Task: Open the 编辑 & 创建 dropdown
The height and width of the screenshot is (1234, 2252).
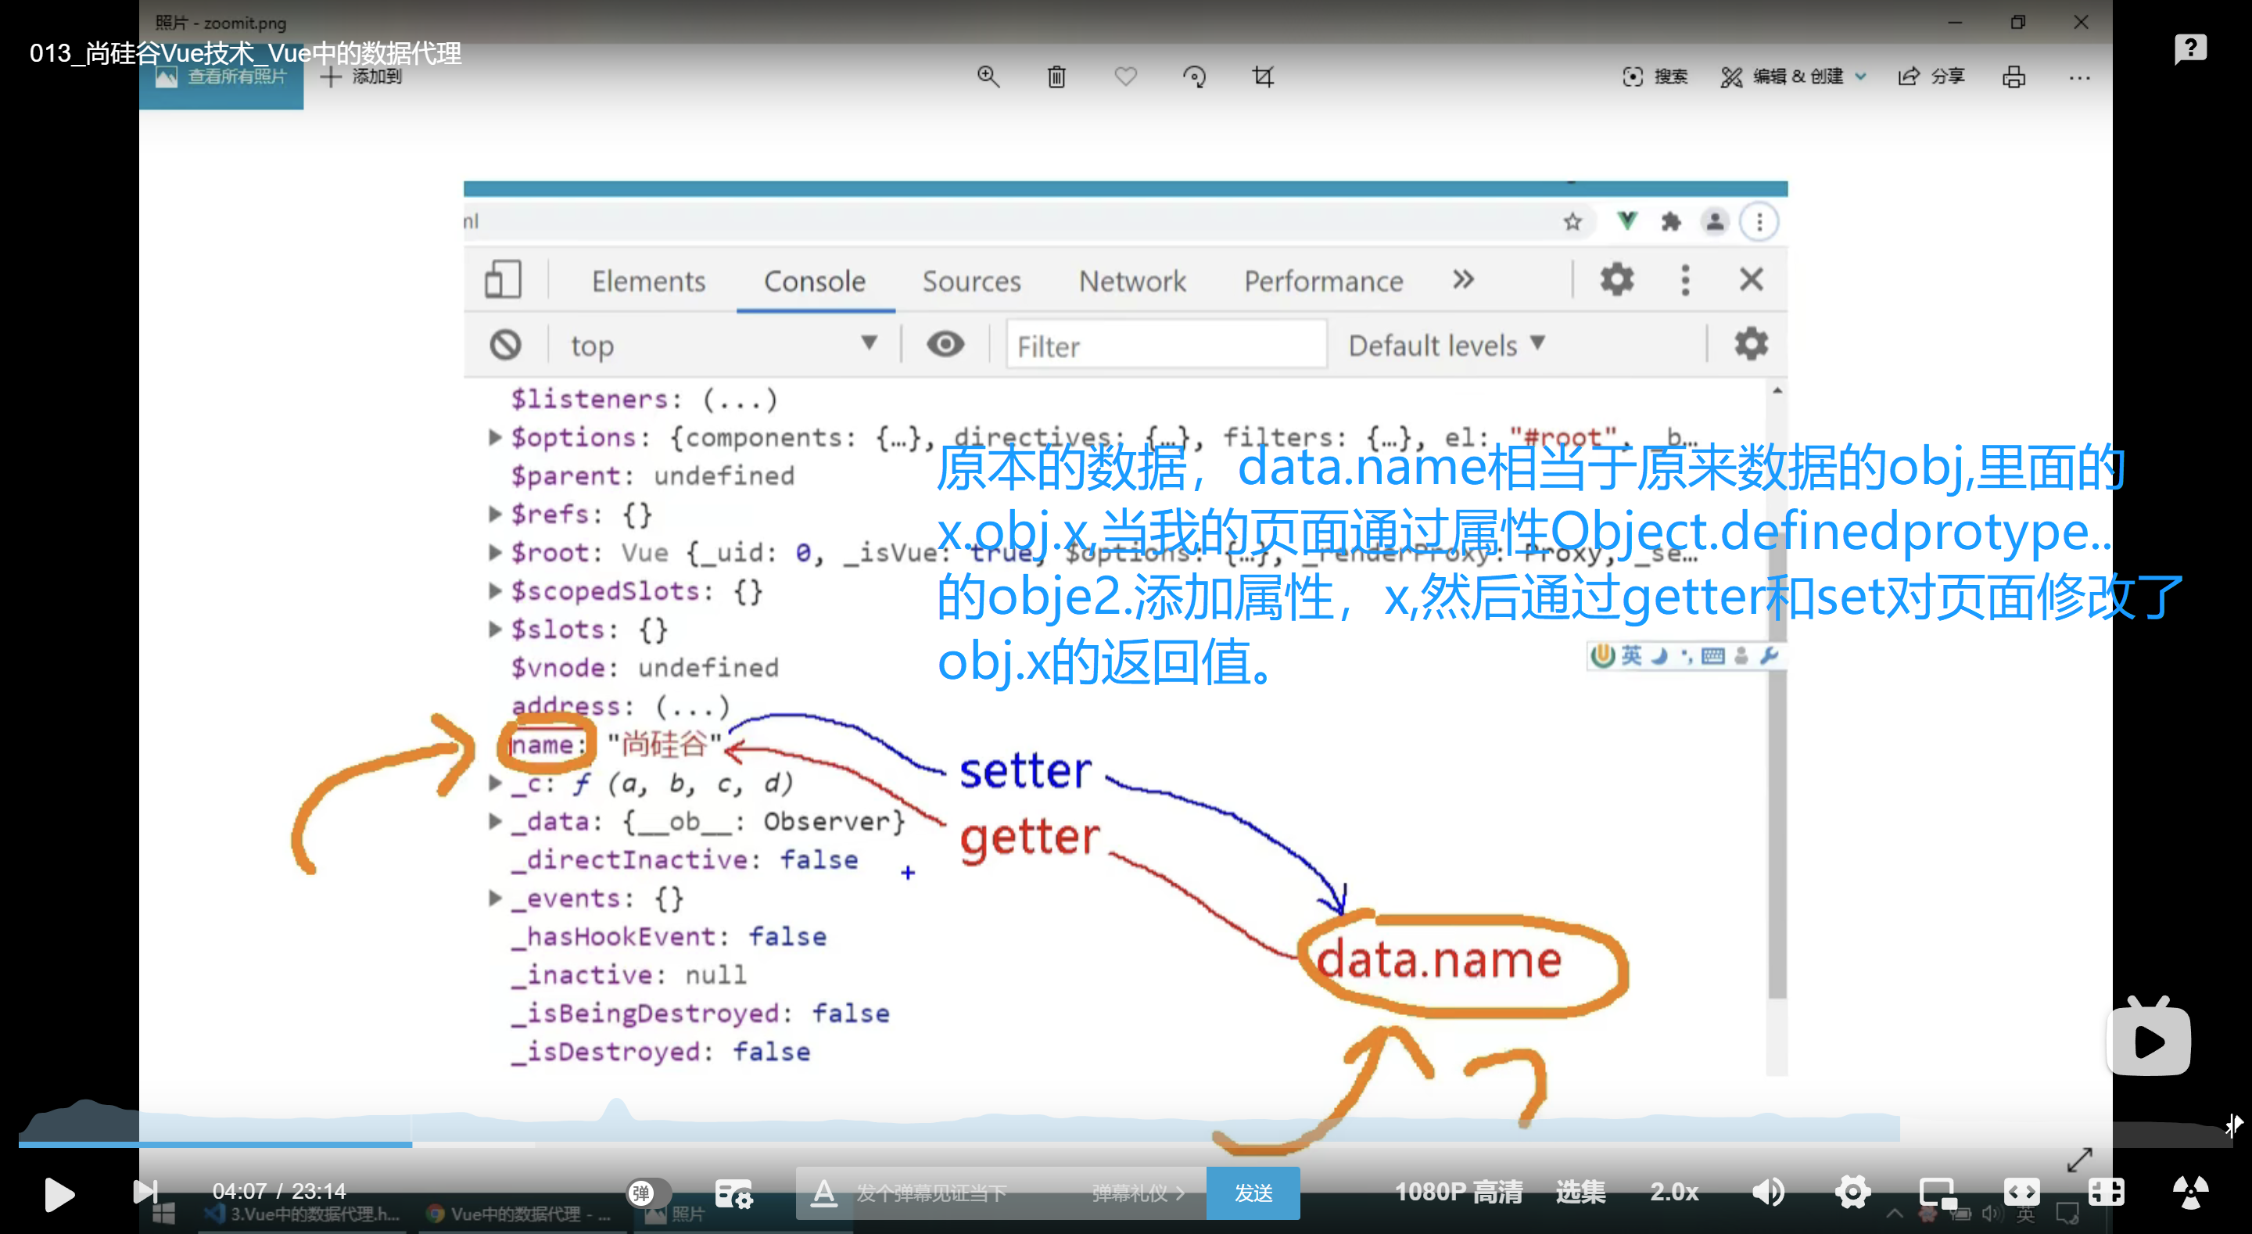Action: click(x=1794, y=77)
